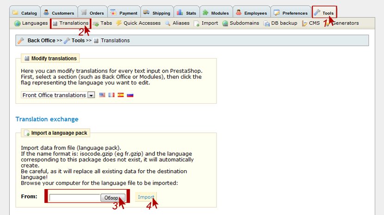
Task: Open the Modules tab
Action: [216, 13]
